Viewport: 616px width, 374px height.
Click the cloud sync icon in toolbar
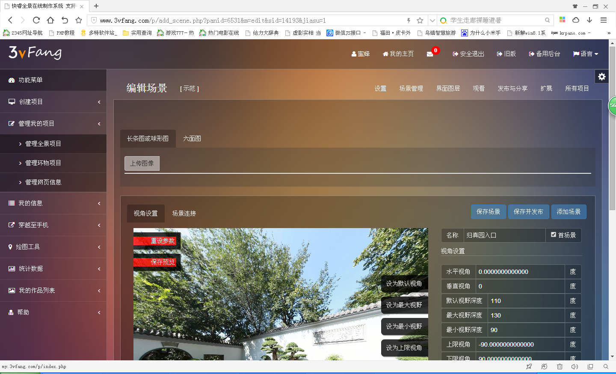[576, 20]
